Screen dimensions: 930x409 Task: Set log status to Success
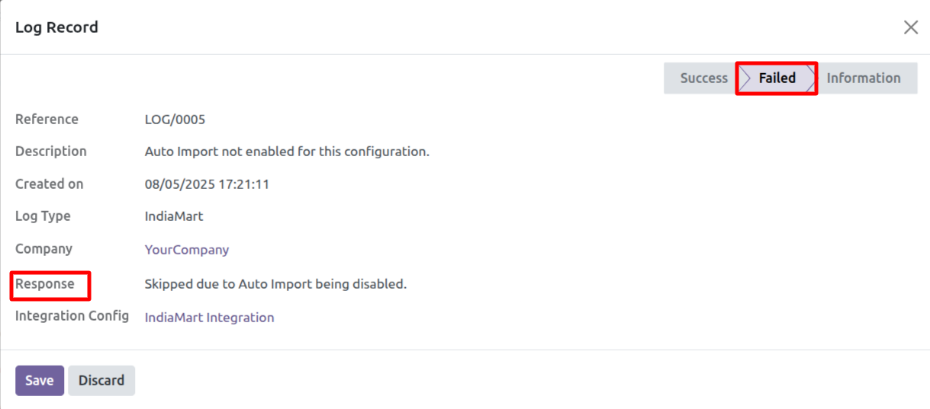(703, 78)
